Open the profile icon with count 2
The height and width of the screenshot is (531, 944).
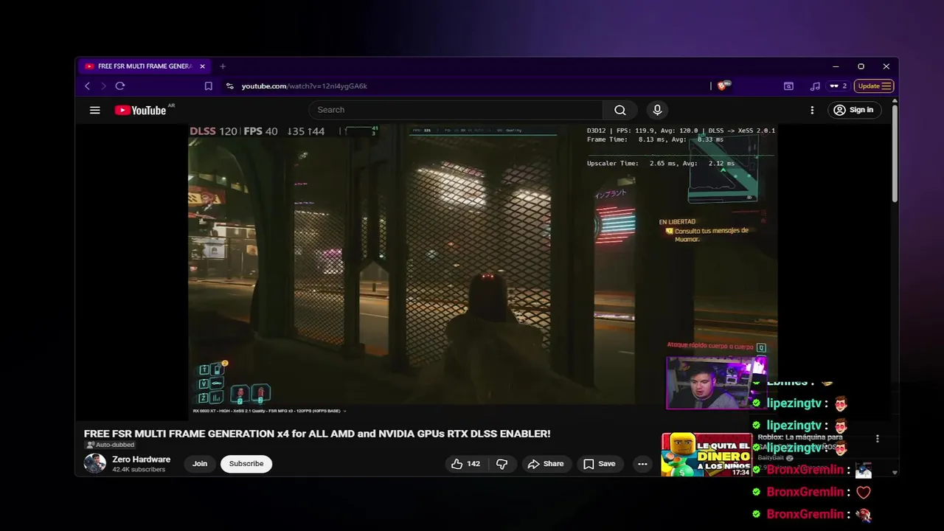tap(839, 86)
